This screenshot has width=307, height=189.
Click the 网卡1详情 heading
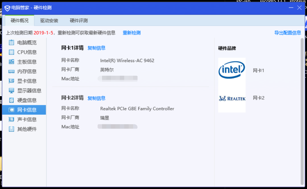click(x=72, y=48)
